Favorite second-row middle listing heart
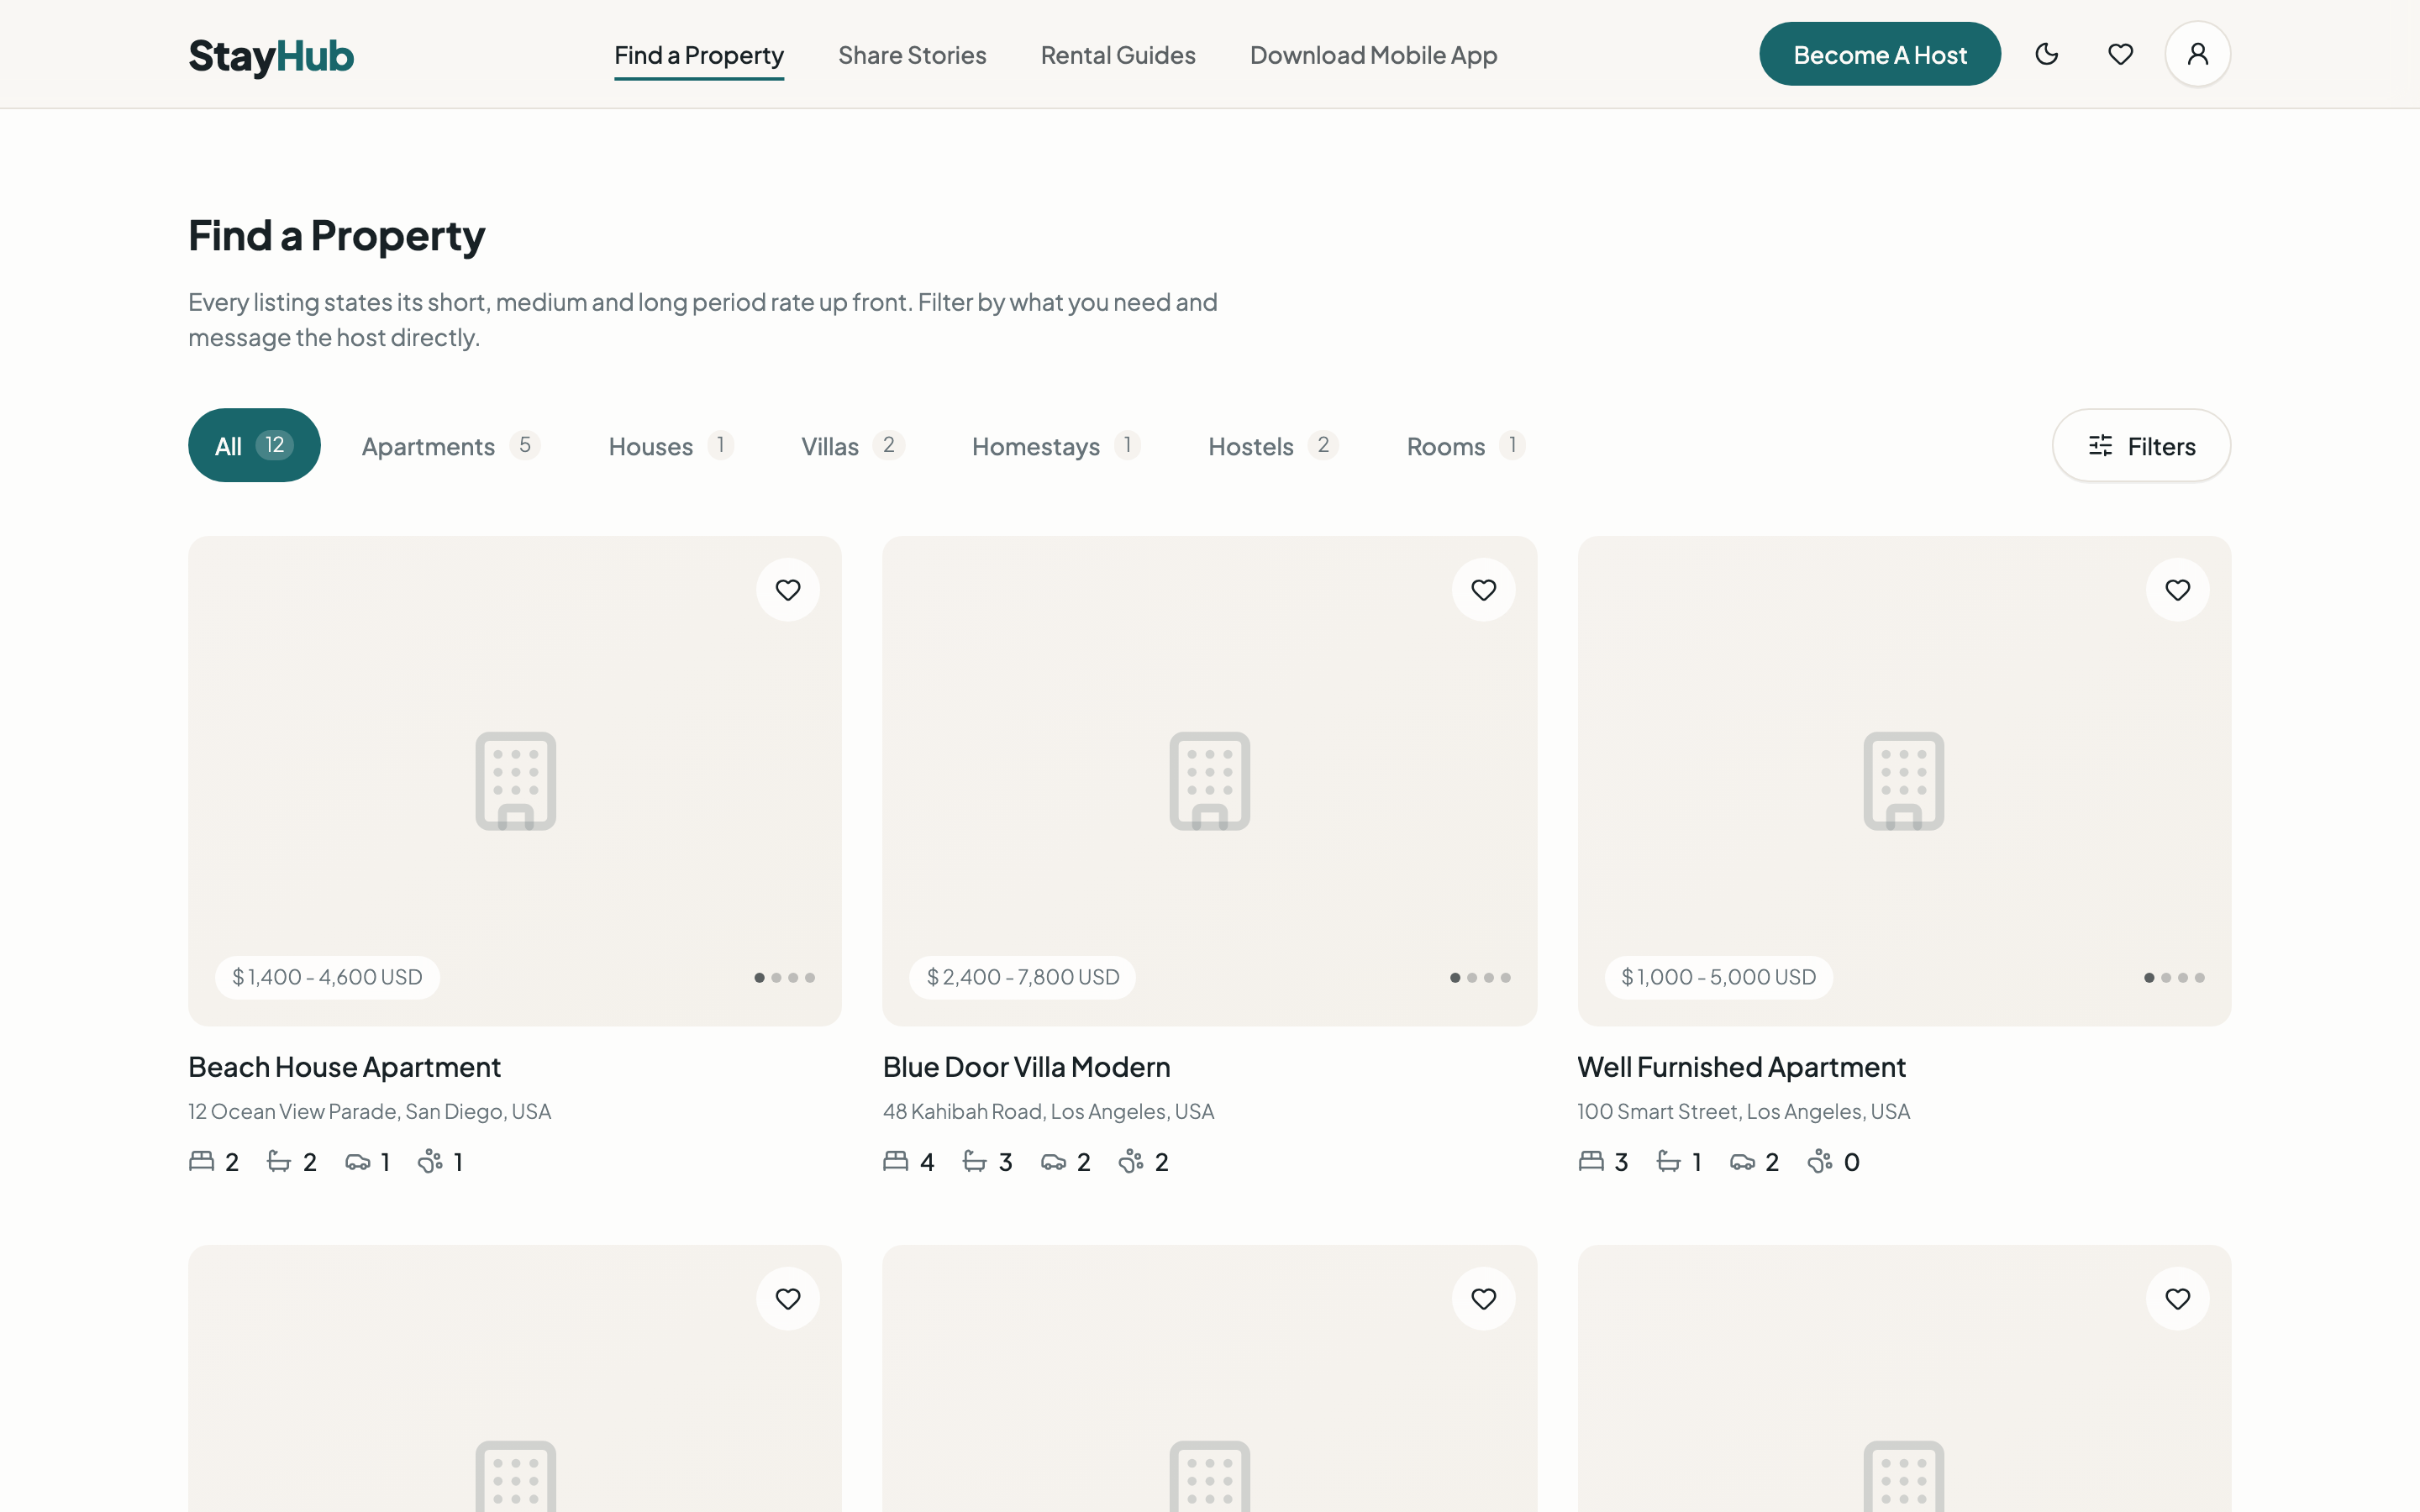The image size is (2420, 1512). point(1483,1298)
